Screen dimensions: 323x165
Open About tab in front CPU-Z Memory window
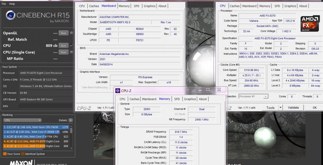[203, 99]
